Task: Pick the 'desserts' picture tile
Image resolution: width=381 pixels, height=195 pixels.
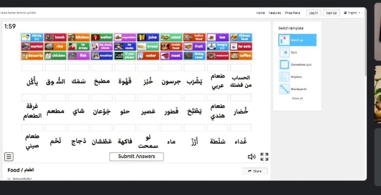Action: 32,55
